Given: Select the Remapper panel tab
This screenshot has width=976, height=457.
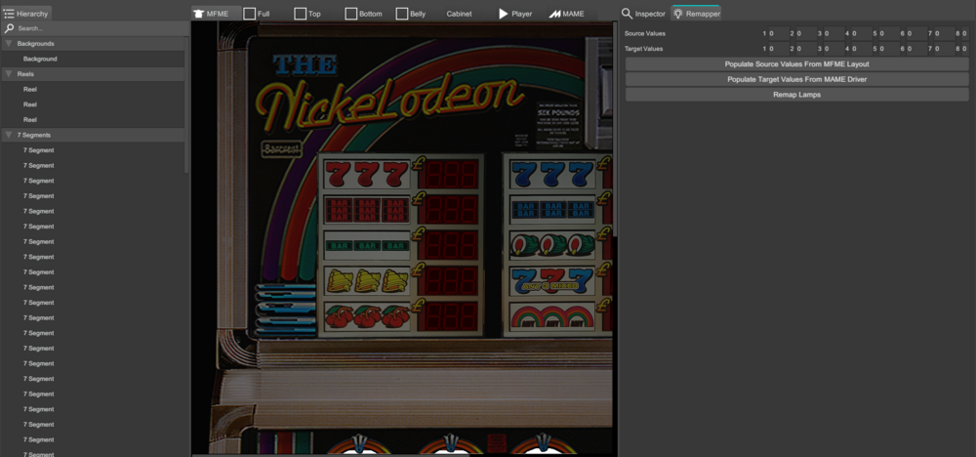Looking at the screenshot, I should point(697,13).
